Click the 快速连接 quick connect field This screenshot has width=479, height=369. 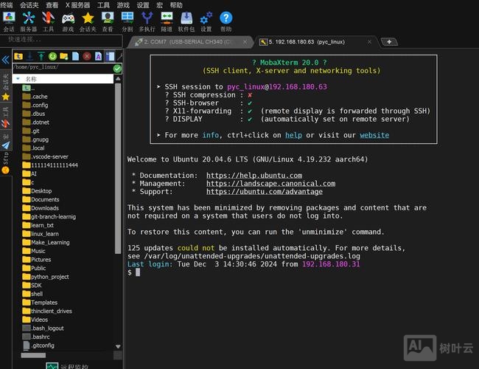pyautogui.click(x=61, y=40)
